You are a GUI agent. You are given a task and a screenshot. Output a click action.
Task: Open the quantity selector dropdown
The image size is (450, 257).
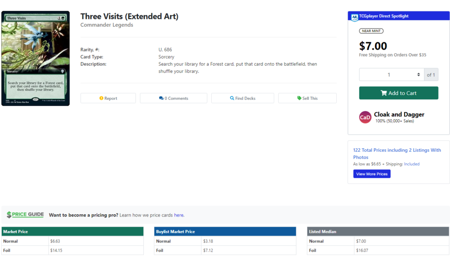click(x=392, y=75)
